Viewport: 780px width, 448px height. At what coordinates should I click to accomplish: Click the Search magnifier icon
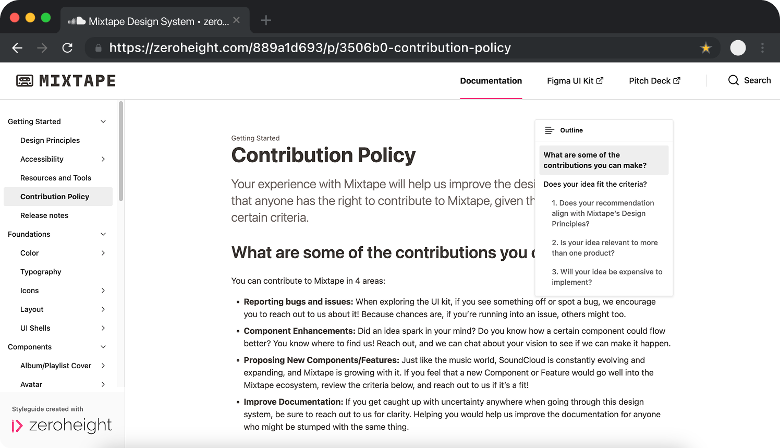[x=734, y=80]
